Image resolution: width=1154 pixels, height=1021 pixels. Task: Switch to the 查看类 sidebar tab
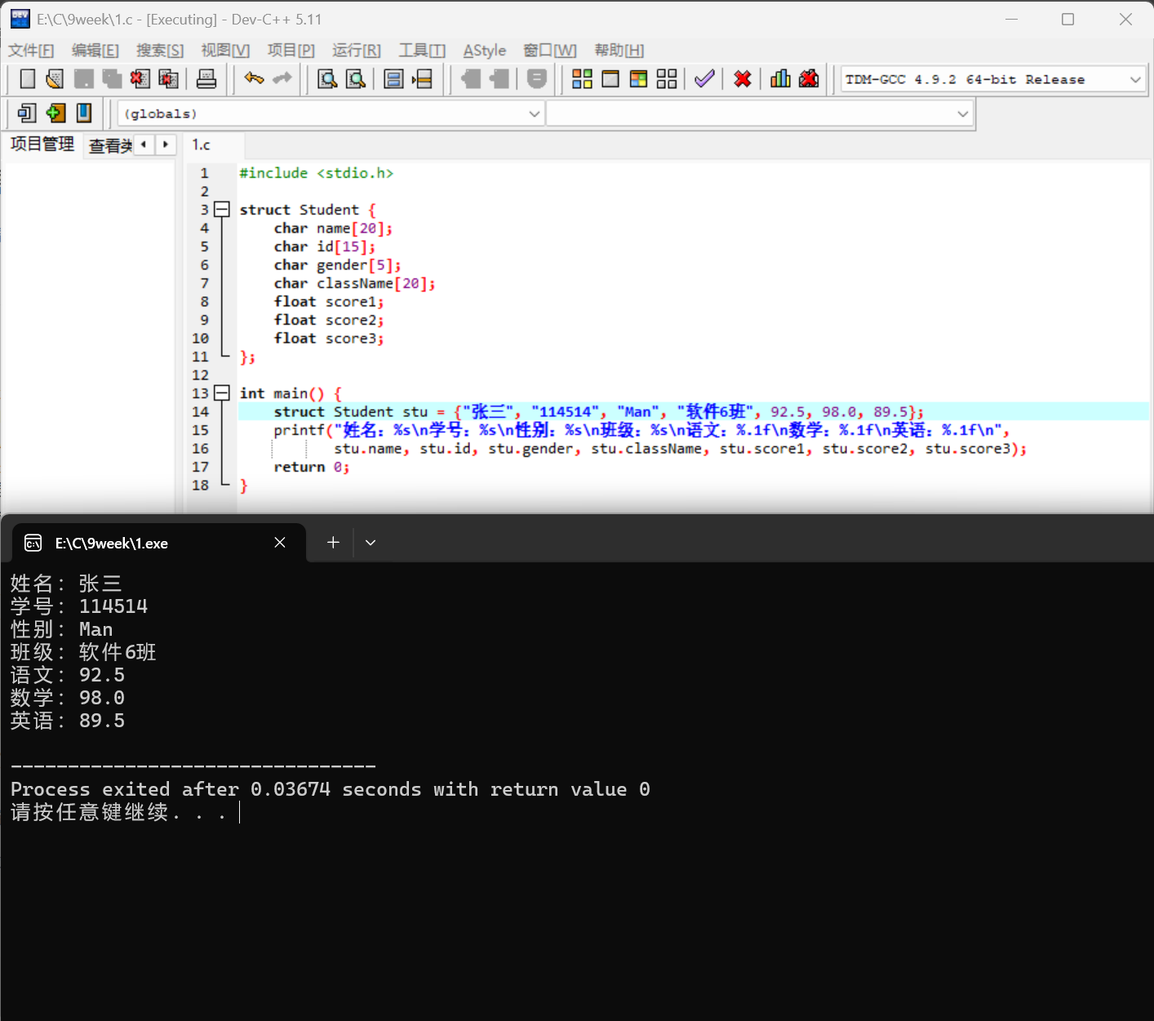pyautogui.click(x=110, y=145)
